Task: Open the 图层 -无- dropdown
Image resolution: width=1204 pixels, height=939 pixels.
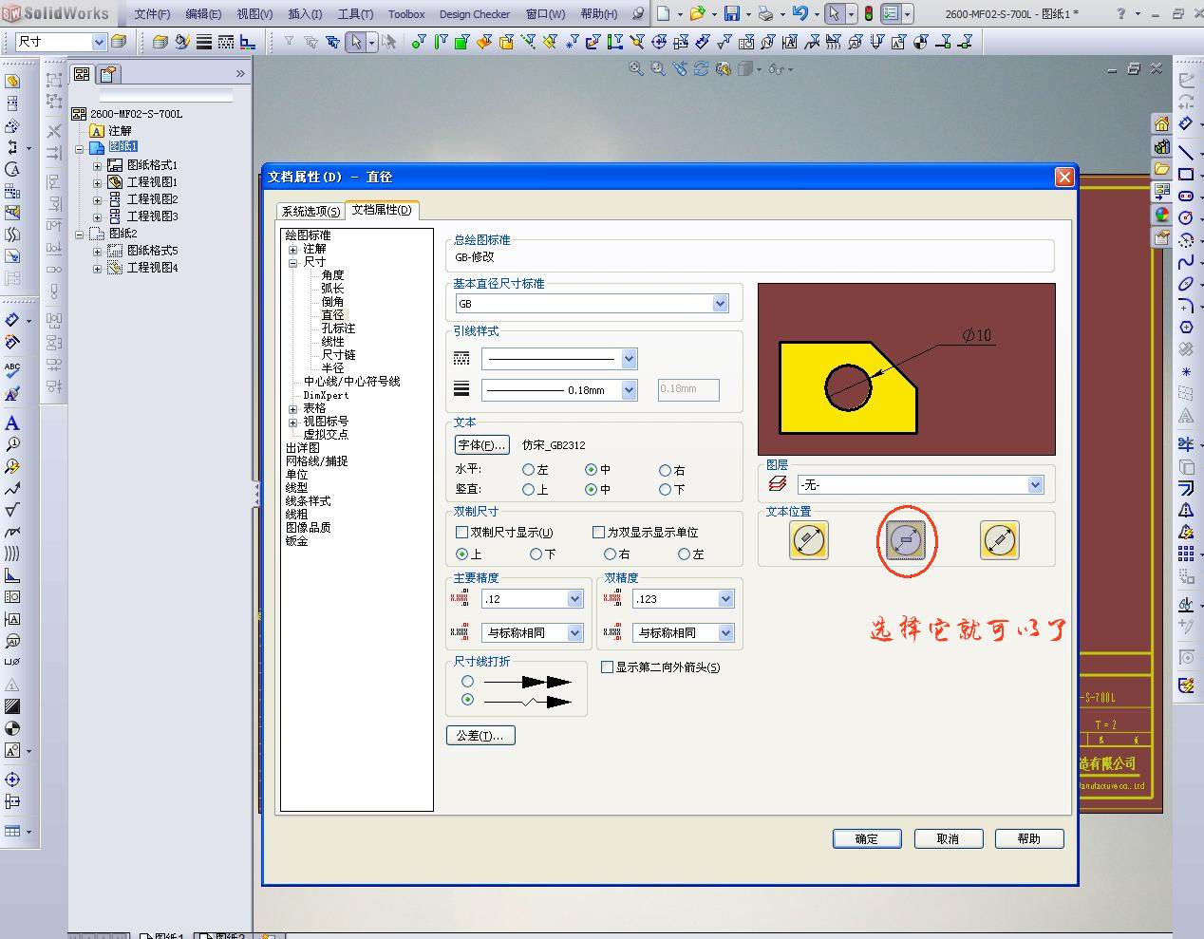Action: point(1035,485)
